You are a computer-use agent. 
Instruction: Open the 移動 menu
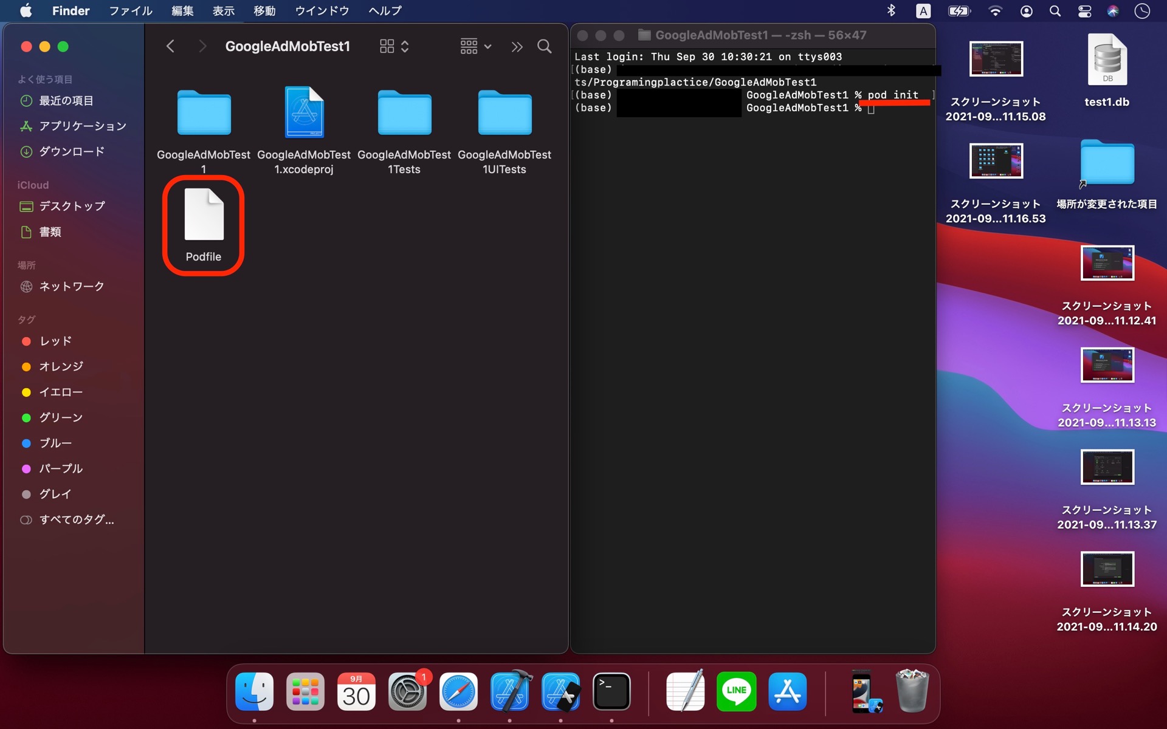pos(264,11)
